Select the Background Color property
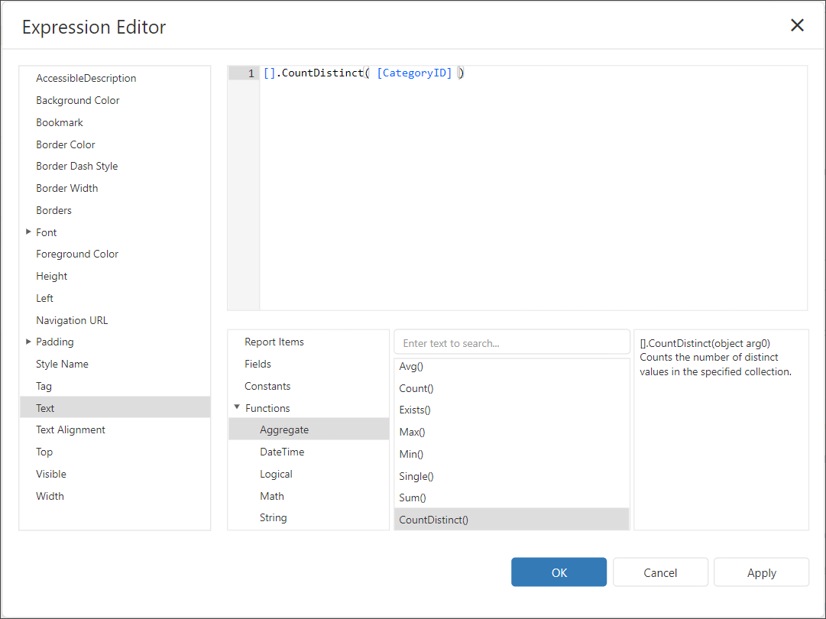826x619 pixels. (115, 100)
